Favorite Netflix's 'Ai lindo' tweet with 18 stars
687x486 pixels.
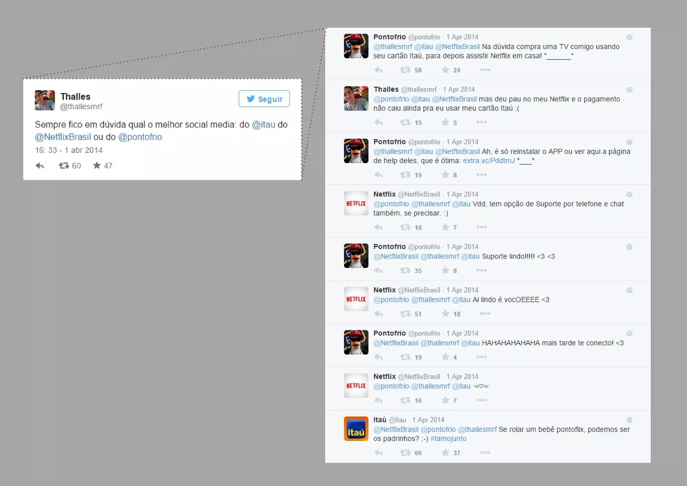pyautogui.click(x=445, y=314)
